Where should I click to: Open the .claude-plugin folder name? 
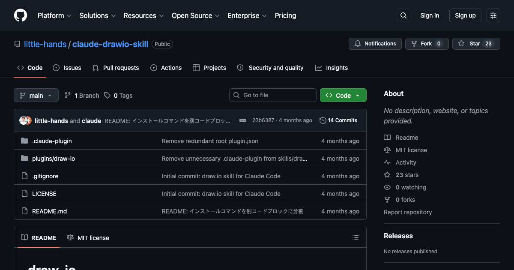pos(52,141)
